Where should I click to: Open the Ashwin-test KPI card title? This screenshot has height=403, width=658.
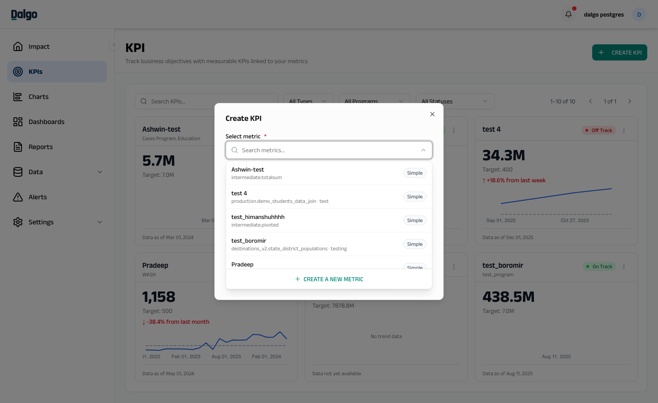tap(162, 129)
